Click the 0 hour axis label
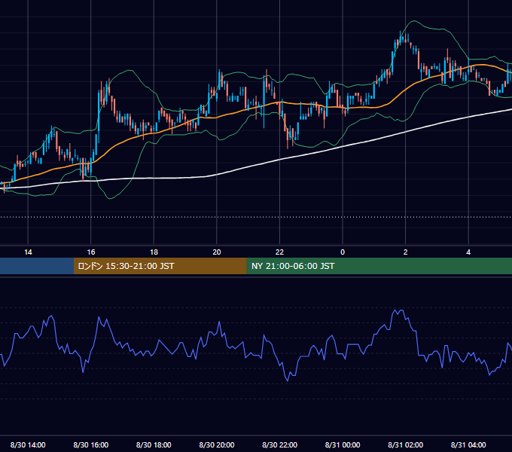This screenshot has height=452, width=512. (x=343, y=252)
